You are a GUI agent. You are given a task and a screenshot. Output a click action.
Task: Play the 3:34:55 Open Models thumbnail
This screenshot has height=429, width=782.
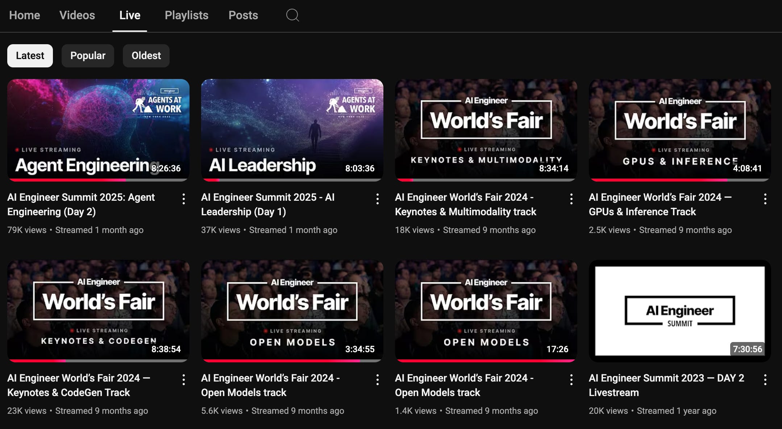[292, 311]
